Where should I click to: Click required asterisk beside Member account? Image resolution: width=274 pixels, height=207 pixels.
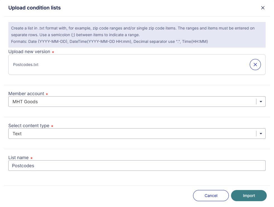(x=47, y=94)
